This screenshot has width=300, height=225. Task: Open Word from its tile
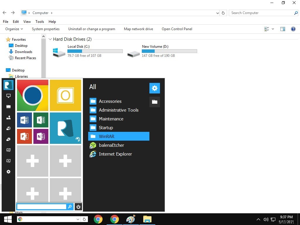pyautogui.click(x=24, y=120)
